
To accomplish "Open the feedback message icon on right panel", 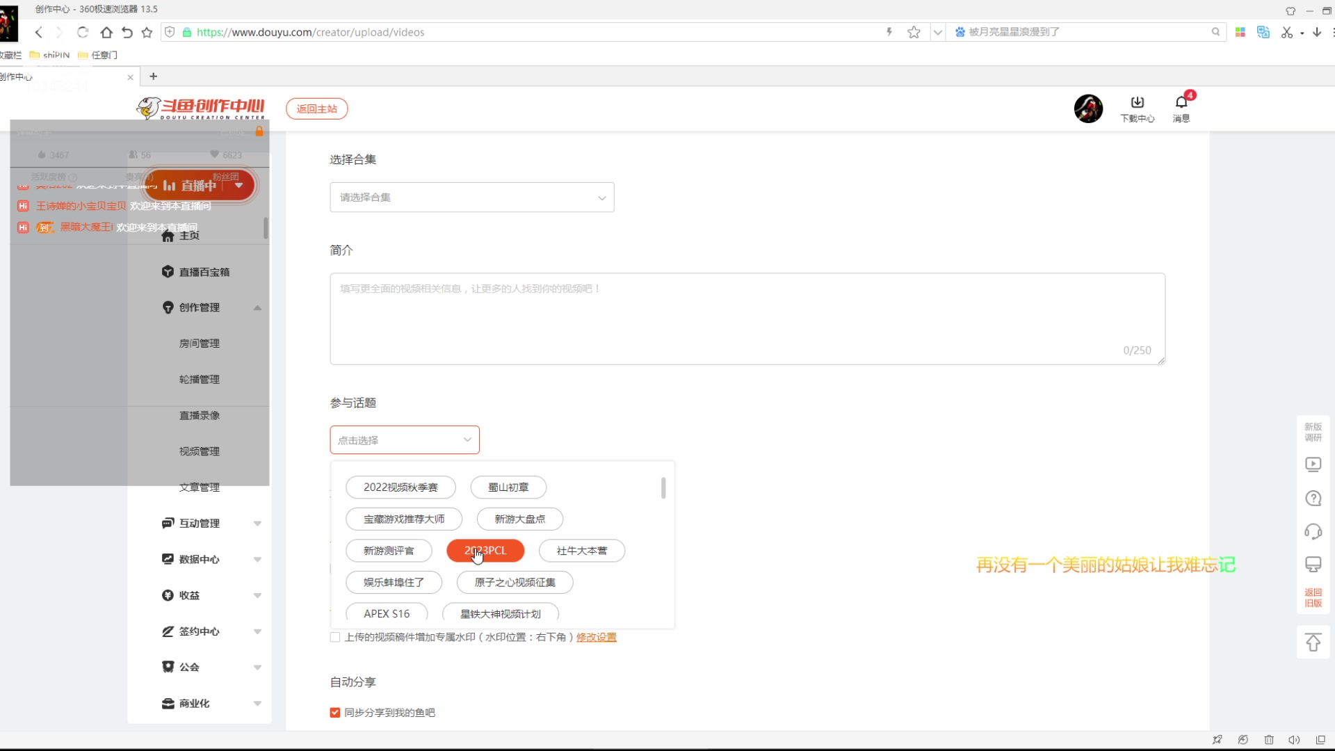I will 1313,564.
